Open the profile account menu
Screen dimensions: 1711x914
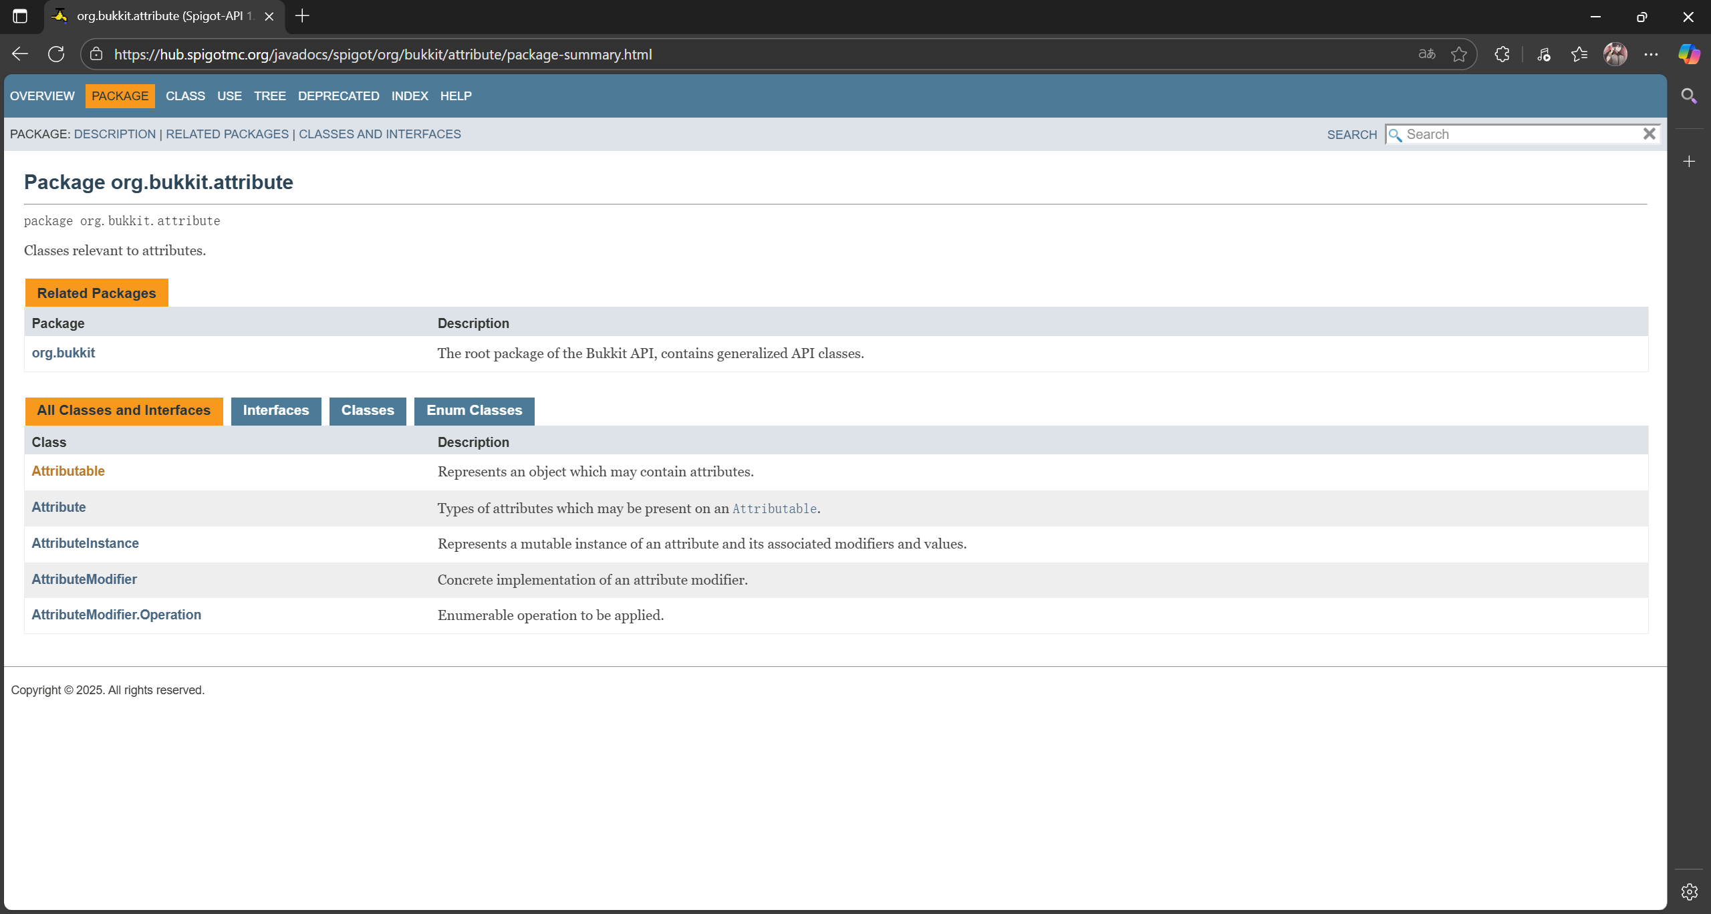[1616, 54]
